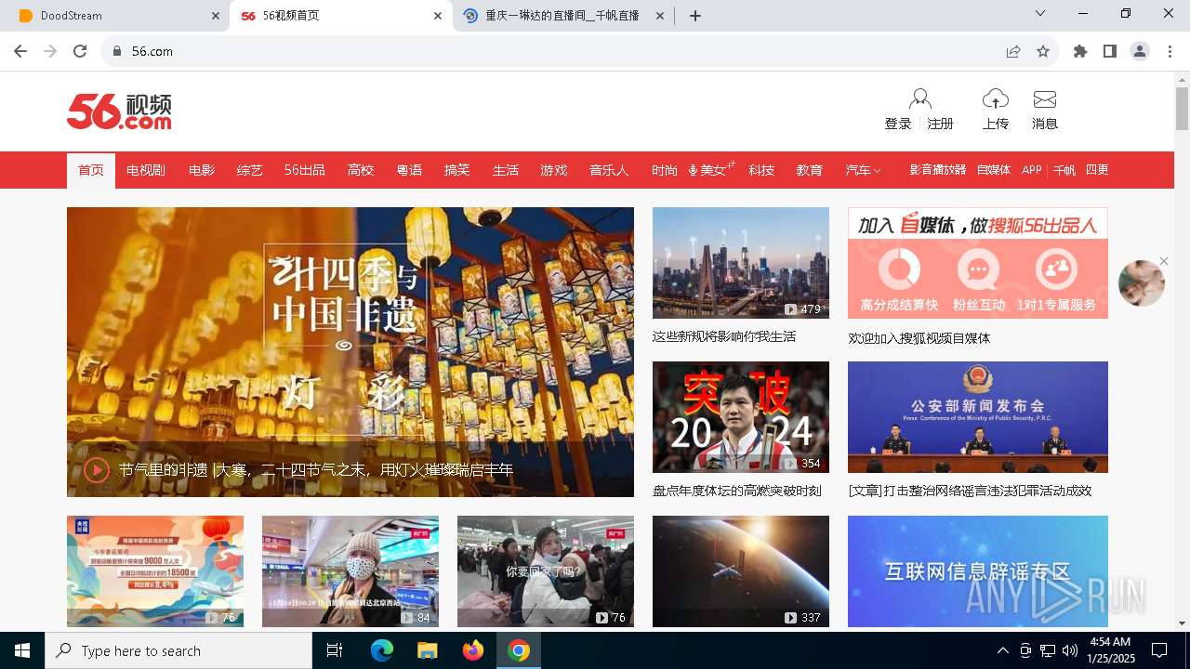The height and width of the screenshot is (669, 1190).
Task: Open the 二十四季与中国非遗 banner image
Action: pyautogui.click(x=350, y=352)
